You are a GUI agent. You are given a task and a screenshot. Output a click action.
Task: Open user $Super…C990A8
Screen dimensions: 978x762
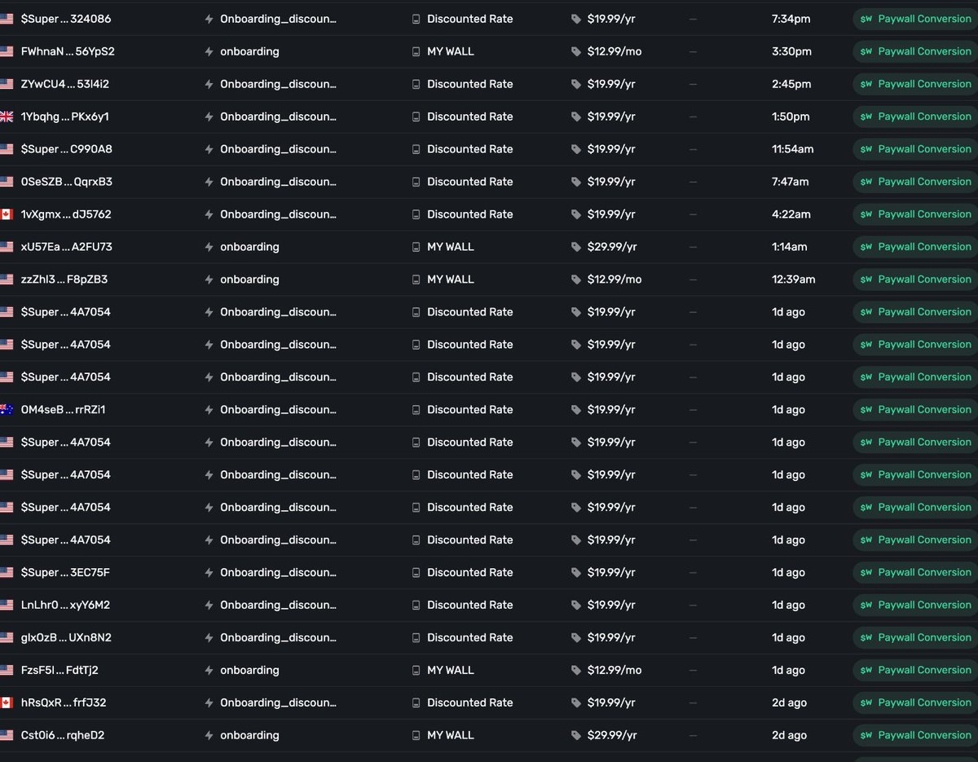(x=67, y=149)
